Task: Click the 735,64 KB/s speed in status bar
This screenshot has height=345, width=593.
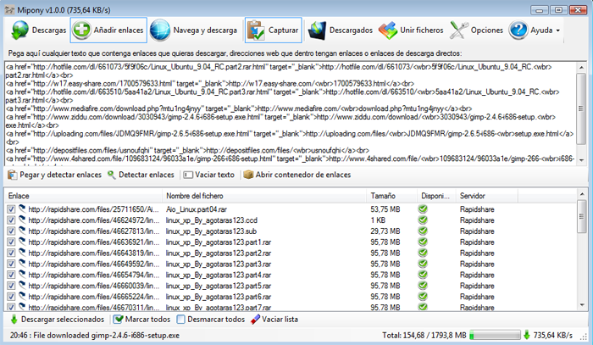Action: pyautogui.click(x=553, y=335)
